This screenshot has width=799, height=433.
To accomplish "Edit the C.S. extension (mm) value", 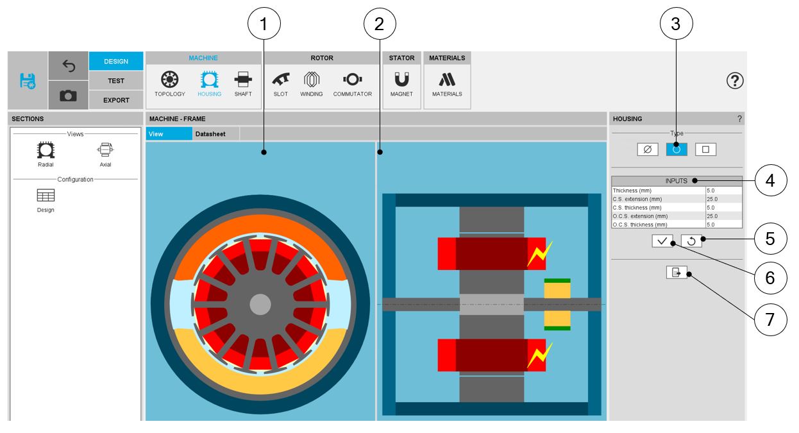I will (x=723, y=199).
